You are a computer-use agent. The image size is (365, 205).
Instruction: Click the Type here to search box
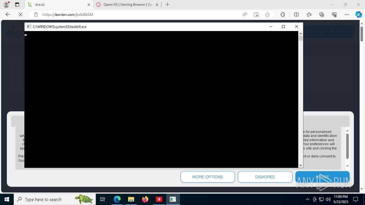tap(55, 199)
